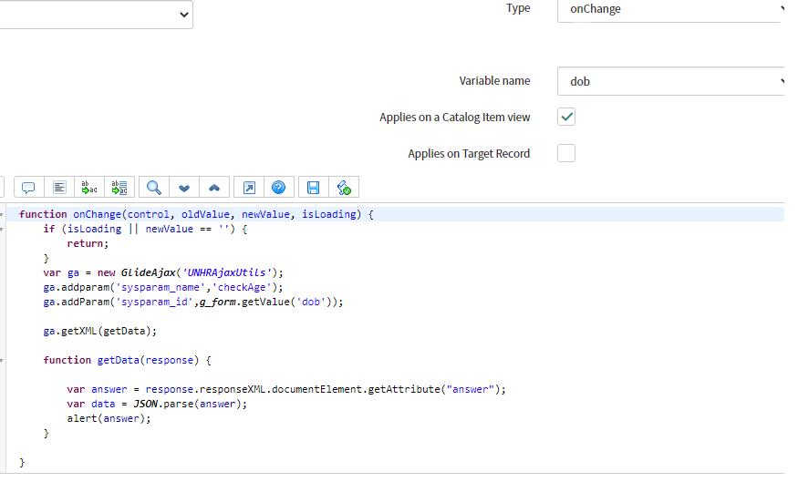Viewport: 798px width, 482px height.
Task: Open Variable name dropdown showing dob
Action: click(670, 81)
